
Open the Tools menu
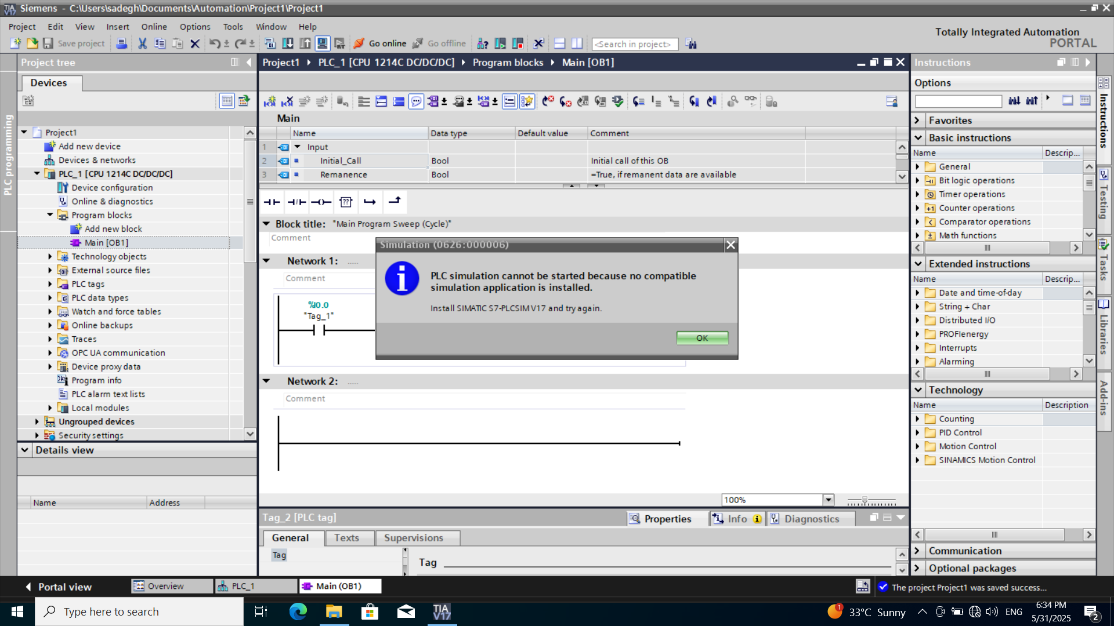(x=233, y=27)
